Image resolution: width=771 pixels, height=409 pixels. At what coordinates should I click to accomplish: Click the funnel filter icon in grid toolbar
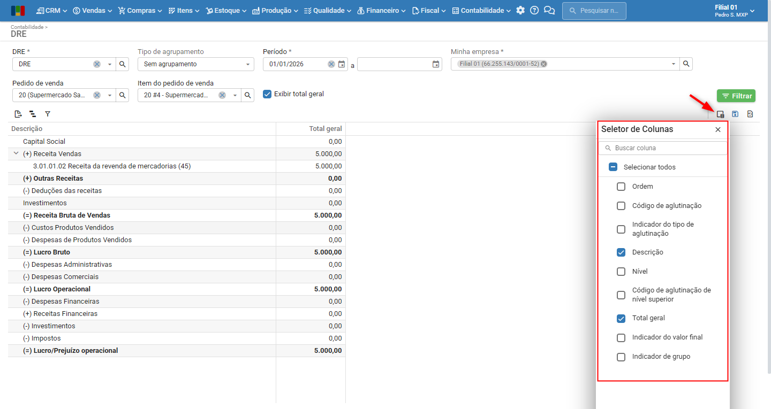(48, 114)
